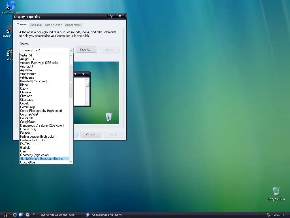Select the Gucci-Blue theme
290x218 pixels.
coord(44,162)
